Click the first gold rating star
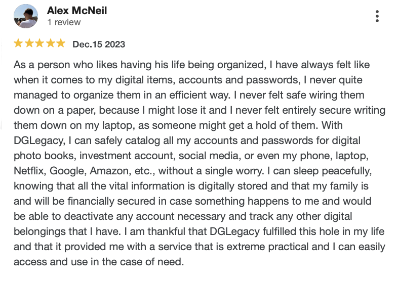This screenshot has width=398, height=284. point(18,43)
